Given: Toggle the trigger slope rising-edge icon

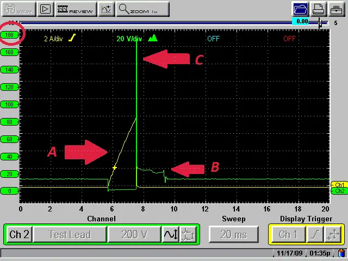Looking at the screenshot, I should tap(314, 234).
